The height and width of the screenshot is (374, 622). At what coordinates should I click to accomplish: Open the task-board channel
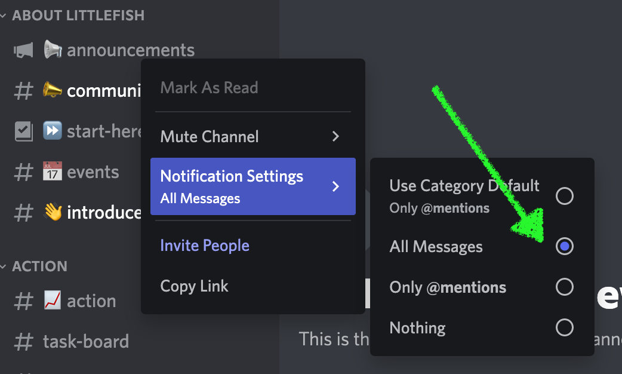pyautogui.click(x=86, y=342)
